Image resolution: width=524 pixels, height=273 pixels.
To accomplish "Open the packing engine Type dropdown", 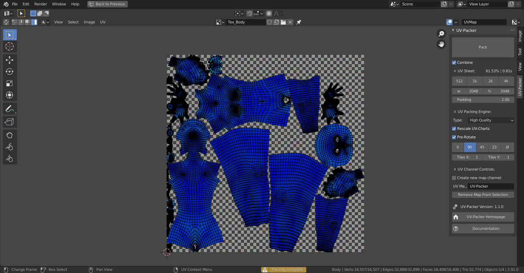I will (490, 120).
